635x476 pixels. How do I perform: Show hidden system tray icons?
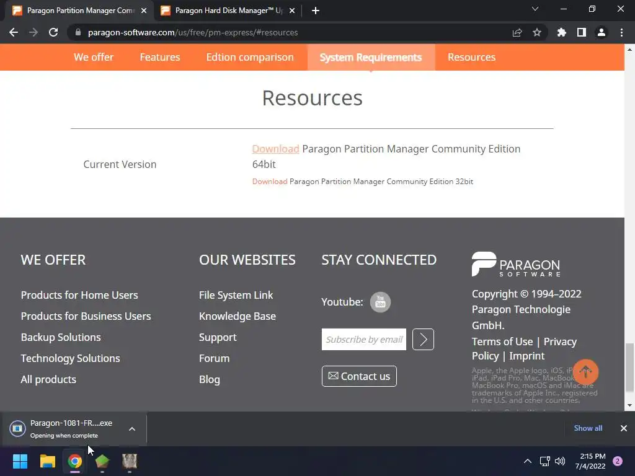click(x=528, y=461)
